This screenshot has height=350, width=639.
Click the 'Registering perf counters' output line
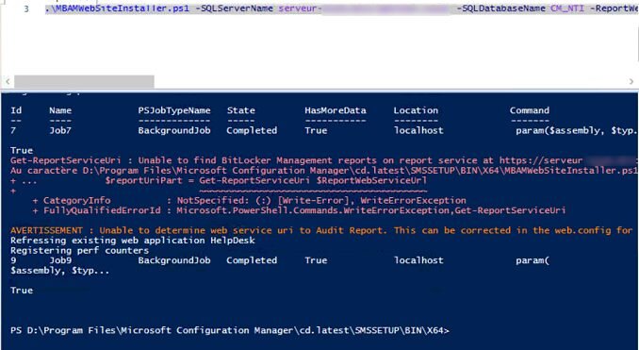pos(79,250)
